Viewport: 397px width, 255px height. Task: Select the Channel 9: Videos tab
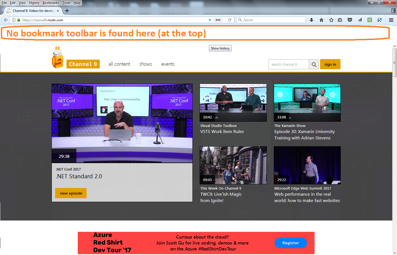point(33,11)
